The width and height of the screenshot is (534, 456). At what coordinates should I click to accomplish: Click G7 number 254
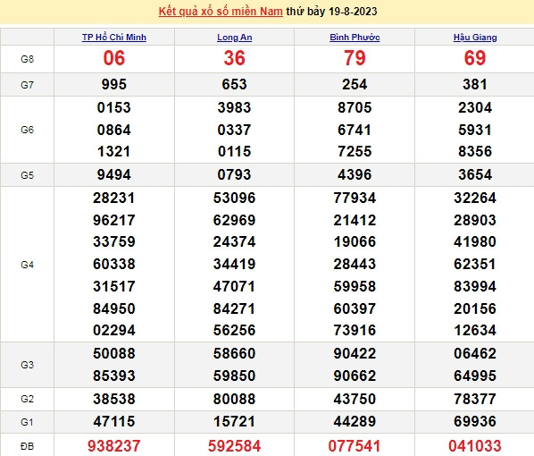(355, 84)
